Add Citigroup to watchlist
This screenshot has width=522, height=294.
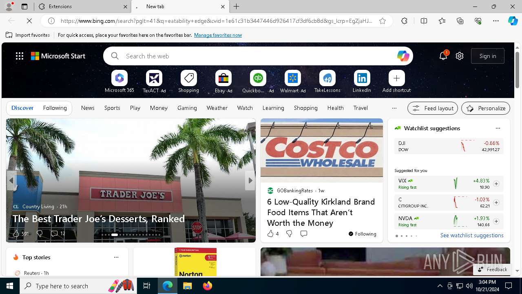pos(496,203)
